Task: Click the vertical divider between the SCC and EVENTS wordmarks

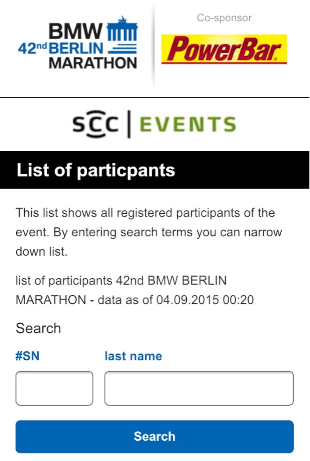Action: coord(129,124)
